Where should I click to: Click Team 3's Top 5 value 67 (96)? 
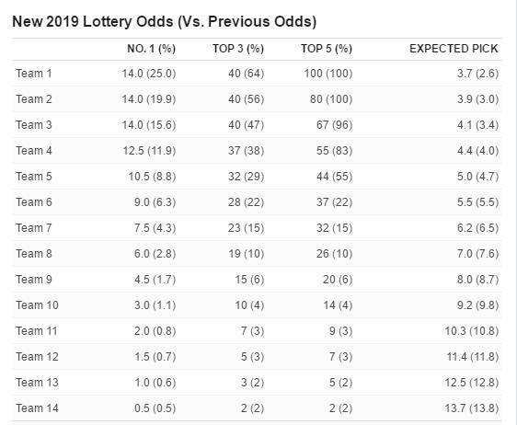(x=334, y=124)
